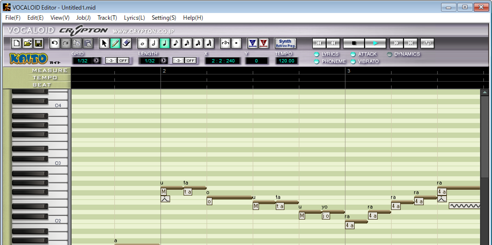Screen dimensions: 492x245
Task: Click the Synth ReWire Prep. button
Action: 285,43
